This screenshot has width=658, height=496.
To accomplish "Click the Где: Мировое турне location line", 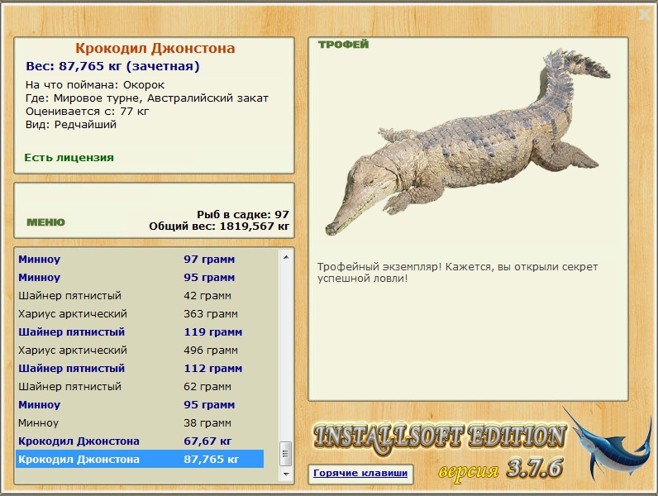I will pos(147,98).
